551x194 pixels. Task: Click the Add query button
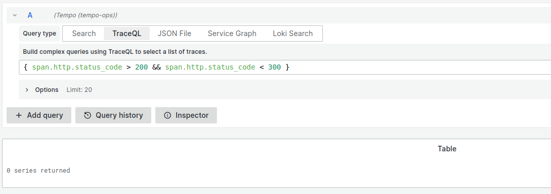(39, 115)
